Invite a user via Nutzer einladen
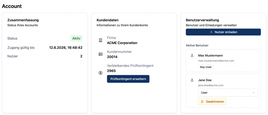The image size is (268, 115). click(223, 32)
